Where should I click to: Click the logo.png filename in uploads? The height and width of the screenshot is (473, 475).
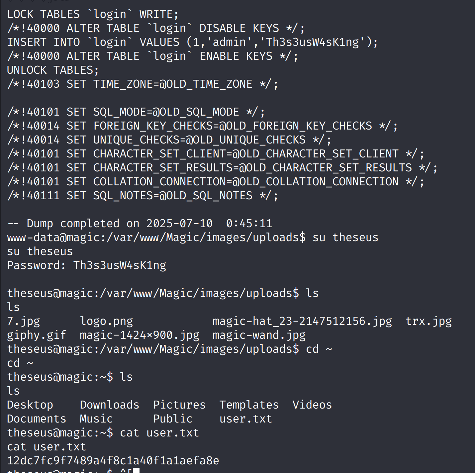106,321
